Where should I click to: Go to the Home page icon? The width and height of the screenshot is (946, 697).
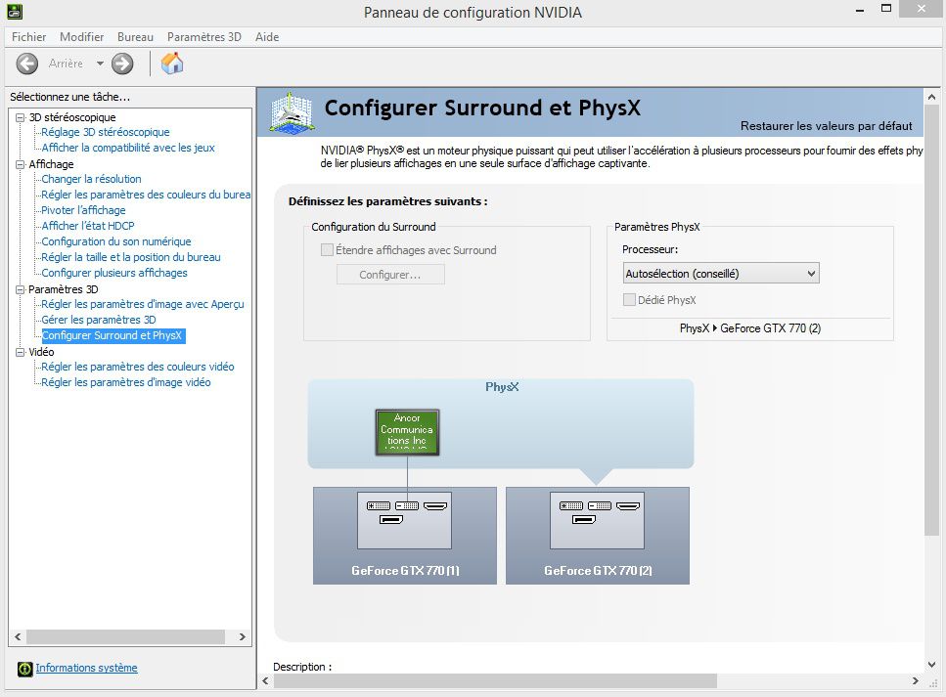point(172,64)
